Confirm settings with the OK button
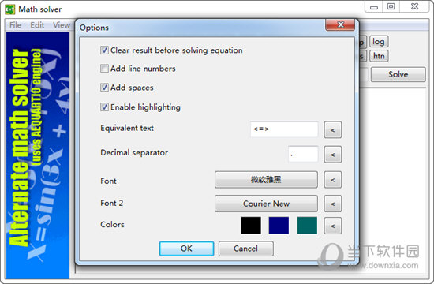The height and width of the screenshot is (284, 434). point(186,248)
